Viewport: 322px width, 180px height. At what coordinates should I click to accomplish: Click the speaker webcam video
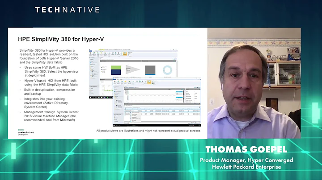254,83
